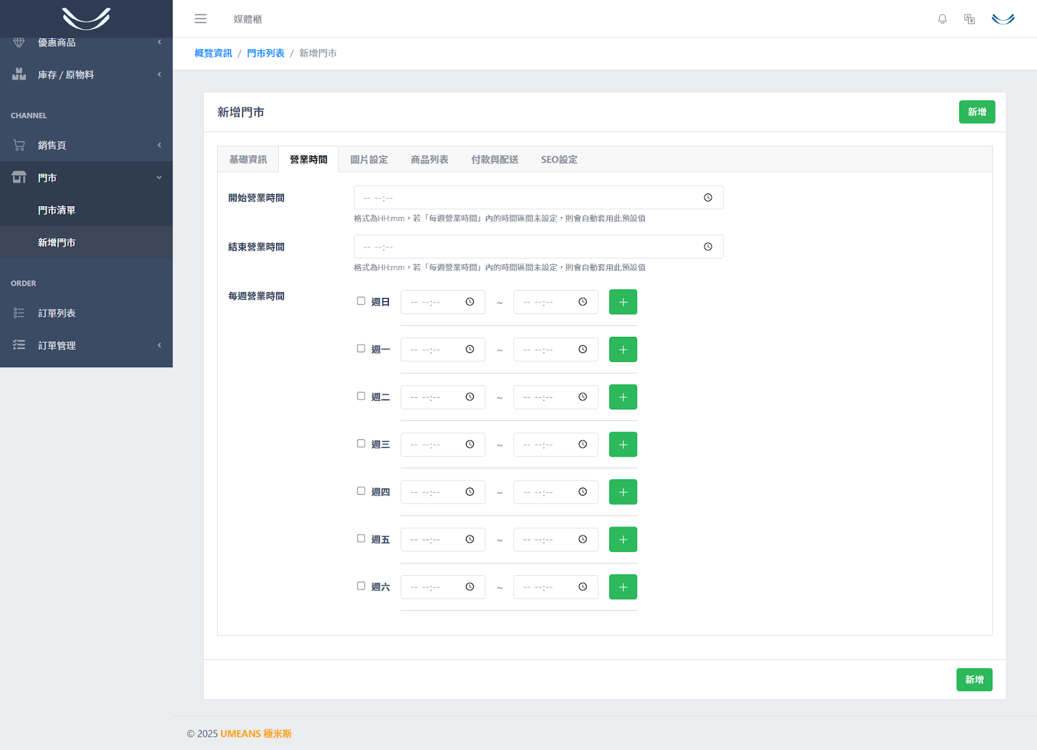The width and height of the screenshot is (1037, 750).
Task: Open end time clock for 週五
Action: pyautogui.click(x=583, y=540)
